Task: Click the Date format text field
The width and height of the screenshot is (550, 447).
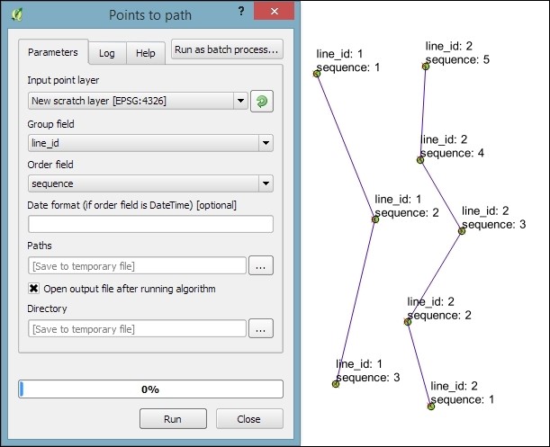Action: pos(150,225)
